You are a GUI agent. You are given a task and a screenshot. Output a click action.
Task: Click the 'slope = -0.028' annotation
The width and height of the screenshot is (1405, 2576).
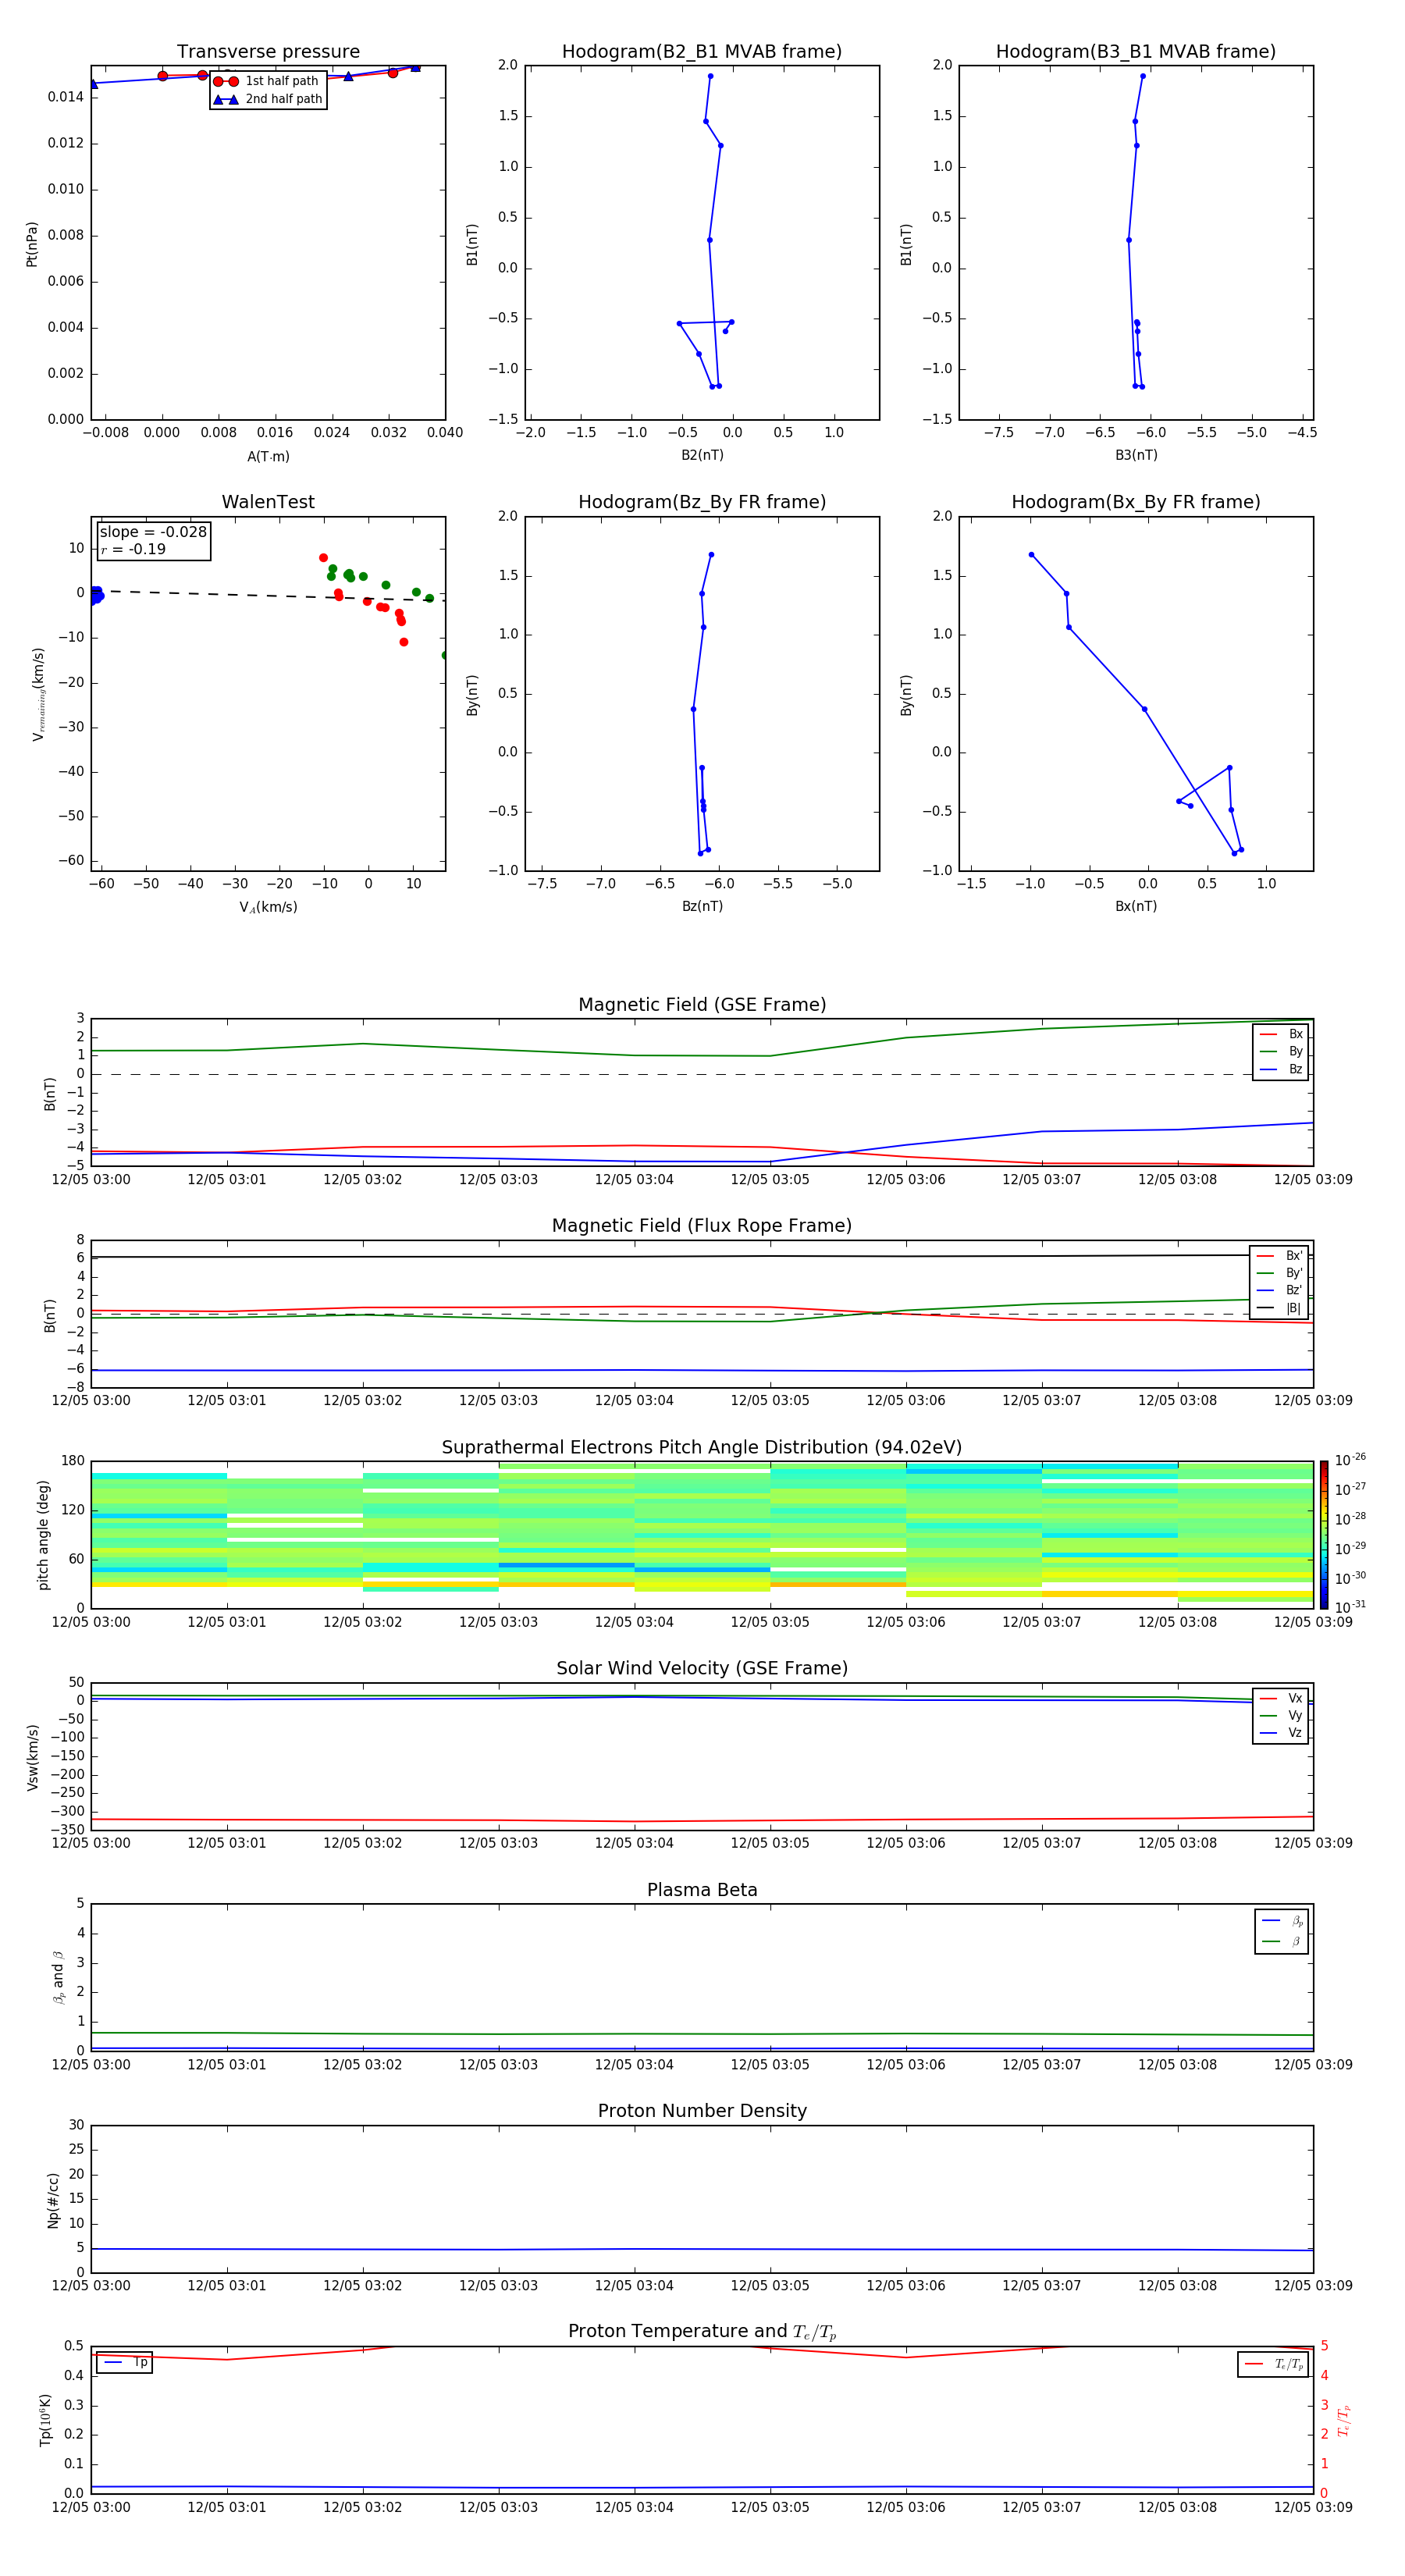coord(153,532)
